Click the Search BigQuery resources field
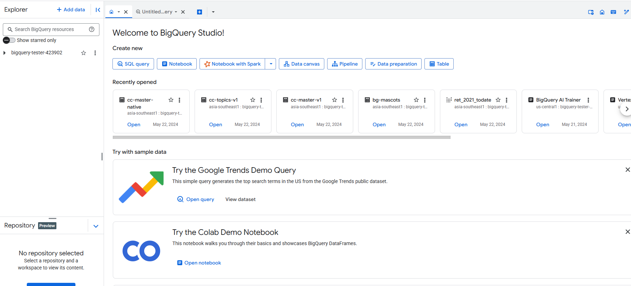631x286 pixels. [x=51, y=30]
